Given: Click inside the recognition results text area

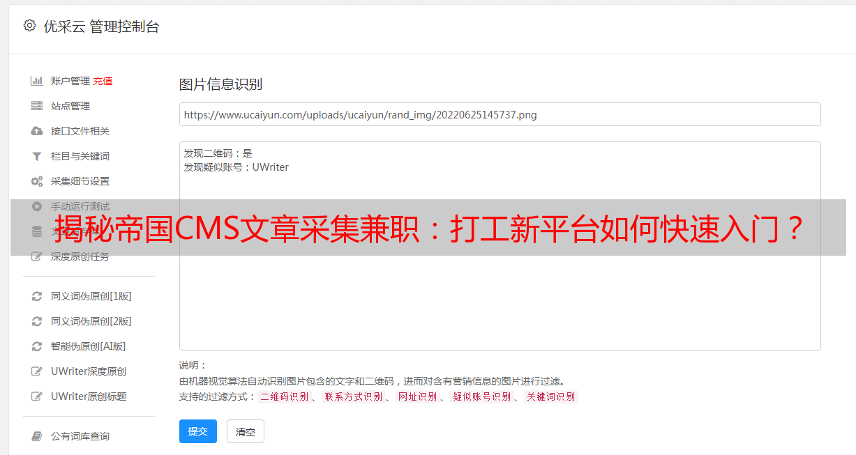Looking at the screenshot, I should click(500, 246).
